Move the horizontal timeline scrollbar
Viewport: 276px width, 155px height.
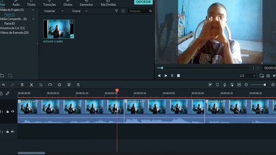(x=31, y=153)
